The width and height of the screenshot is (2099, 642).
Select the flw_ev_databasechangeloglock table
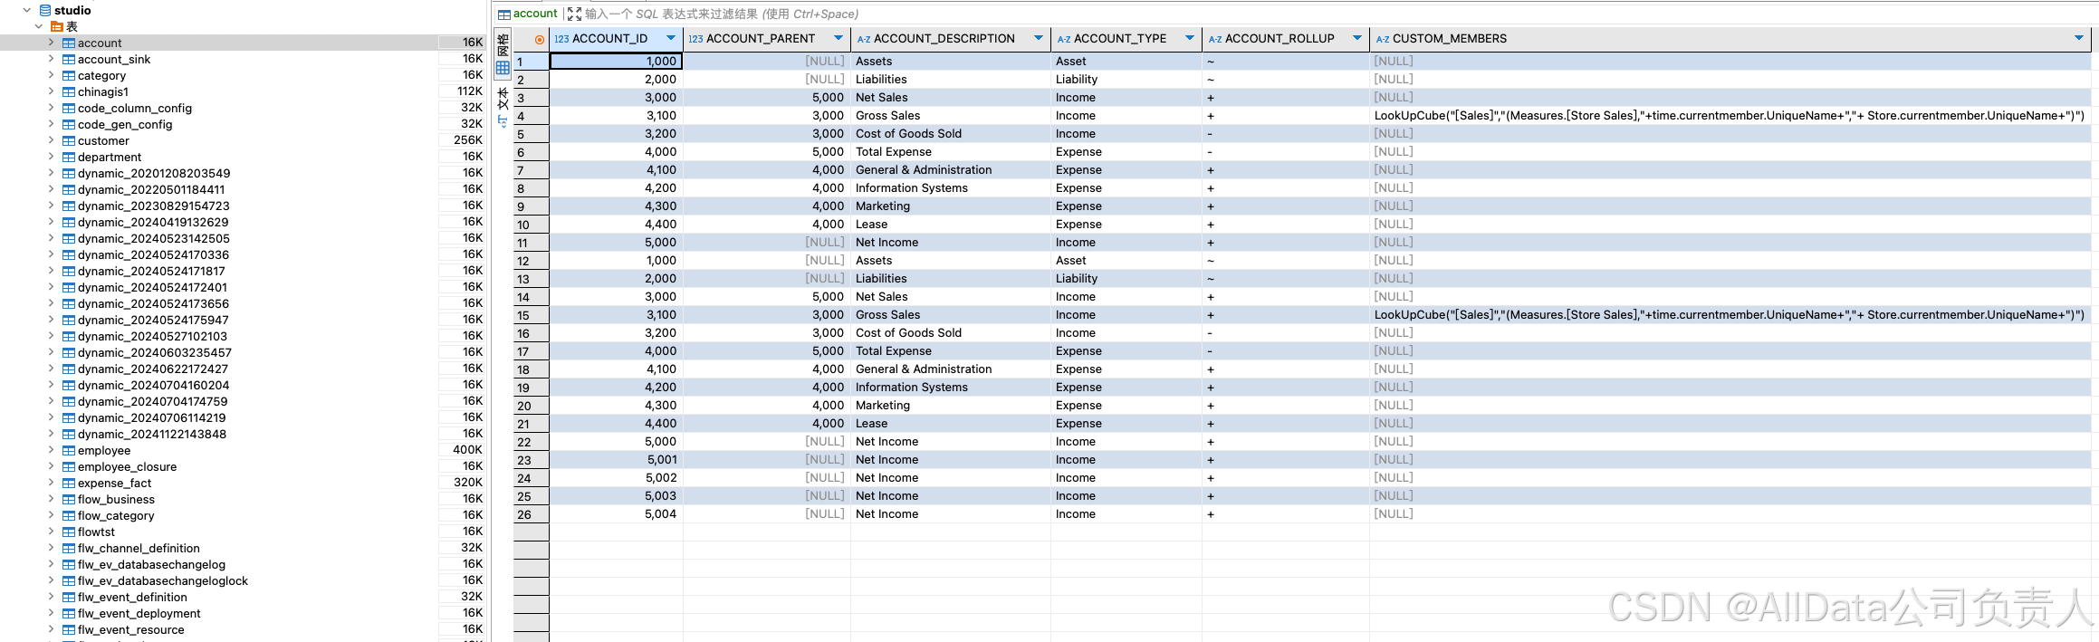pos(163,580)
